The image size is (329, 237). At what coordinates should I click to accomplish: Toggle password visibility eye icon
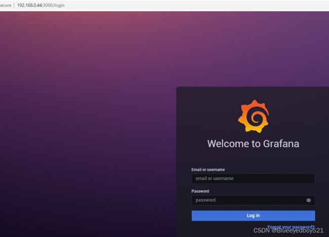(308, 200)
